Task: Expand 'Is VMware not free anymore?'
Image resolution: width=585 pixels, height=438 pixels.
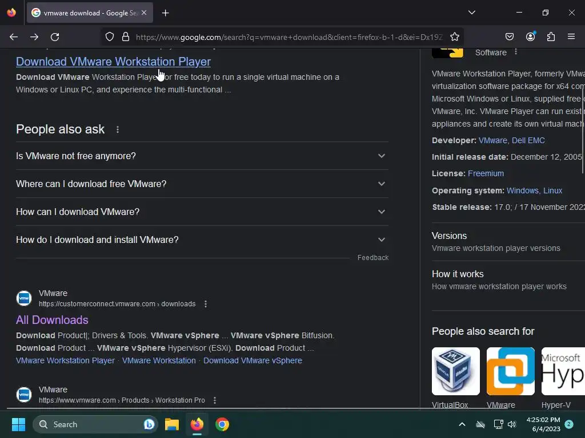Action: pyautogui.click(x=202, y=156)
